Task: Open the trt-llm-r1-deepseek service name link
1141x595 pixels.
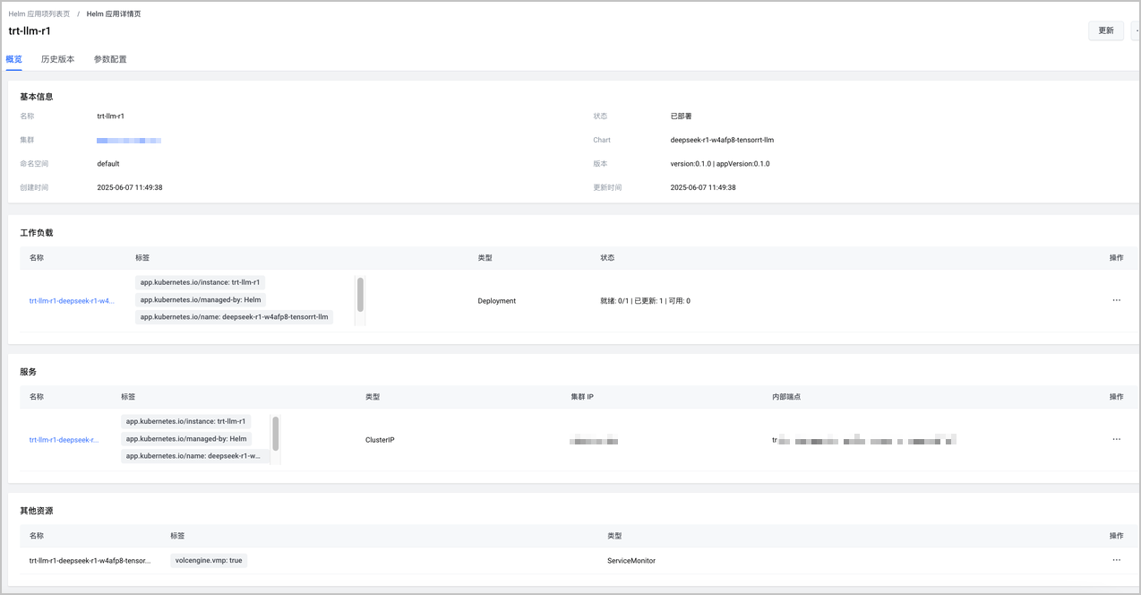Action: point(64,440)
